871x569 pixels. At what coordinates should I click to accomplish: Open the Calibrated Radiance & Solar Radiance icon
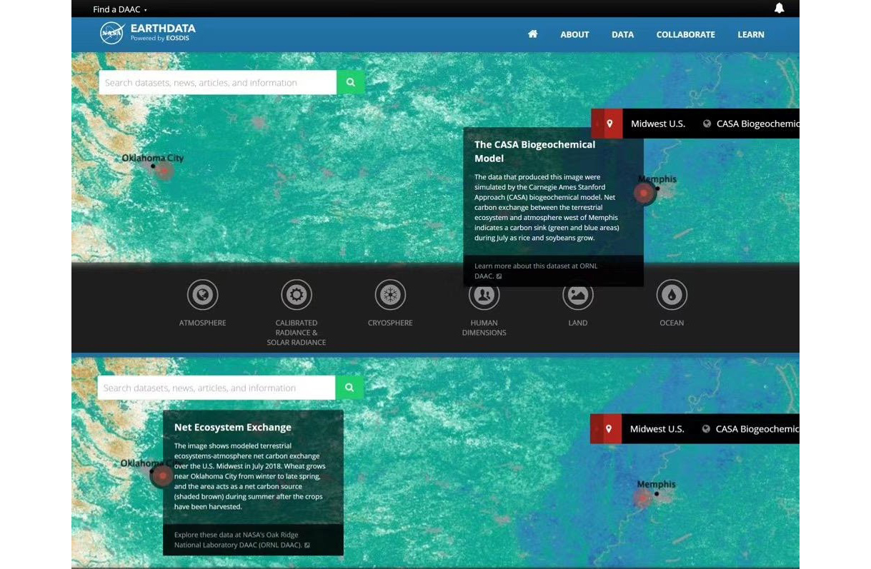click(x=297, y=295)
